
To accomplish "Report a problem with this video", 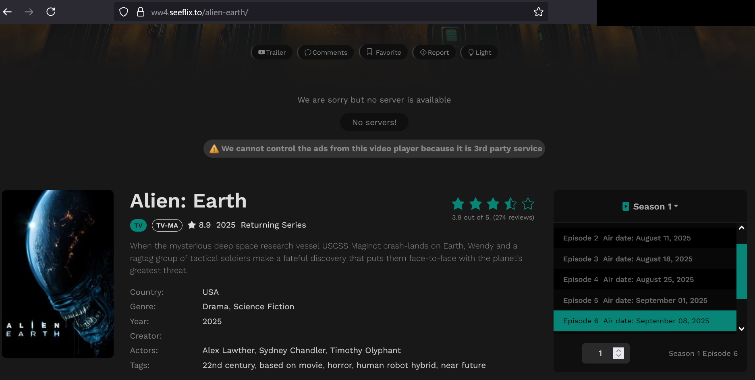I will [434, 52].
